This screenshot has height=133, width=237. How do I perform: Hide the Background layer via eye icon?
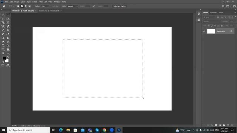[x=204, y=31]
